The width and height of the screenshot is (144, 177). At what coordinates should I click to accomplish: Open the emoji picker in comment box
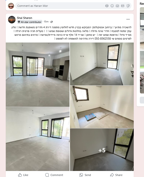(x=112, y=6)
